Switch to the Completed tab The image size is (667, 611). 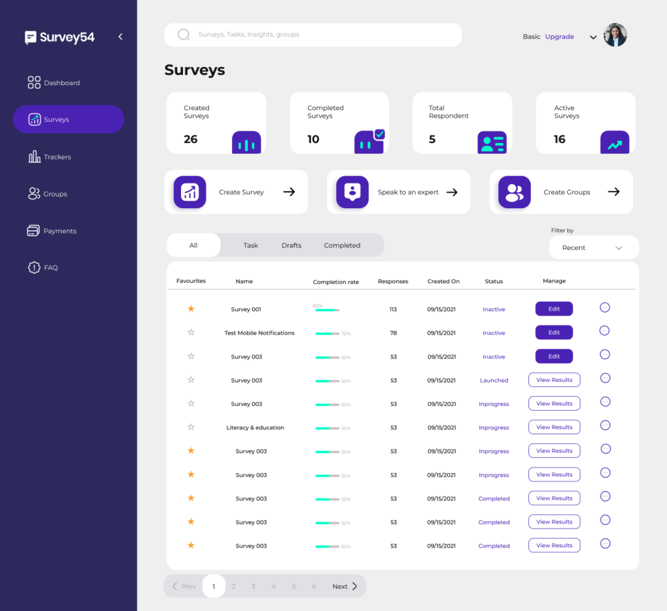tap(342, 245)
